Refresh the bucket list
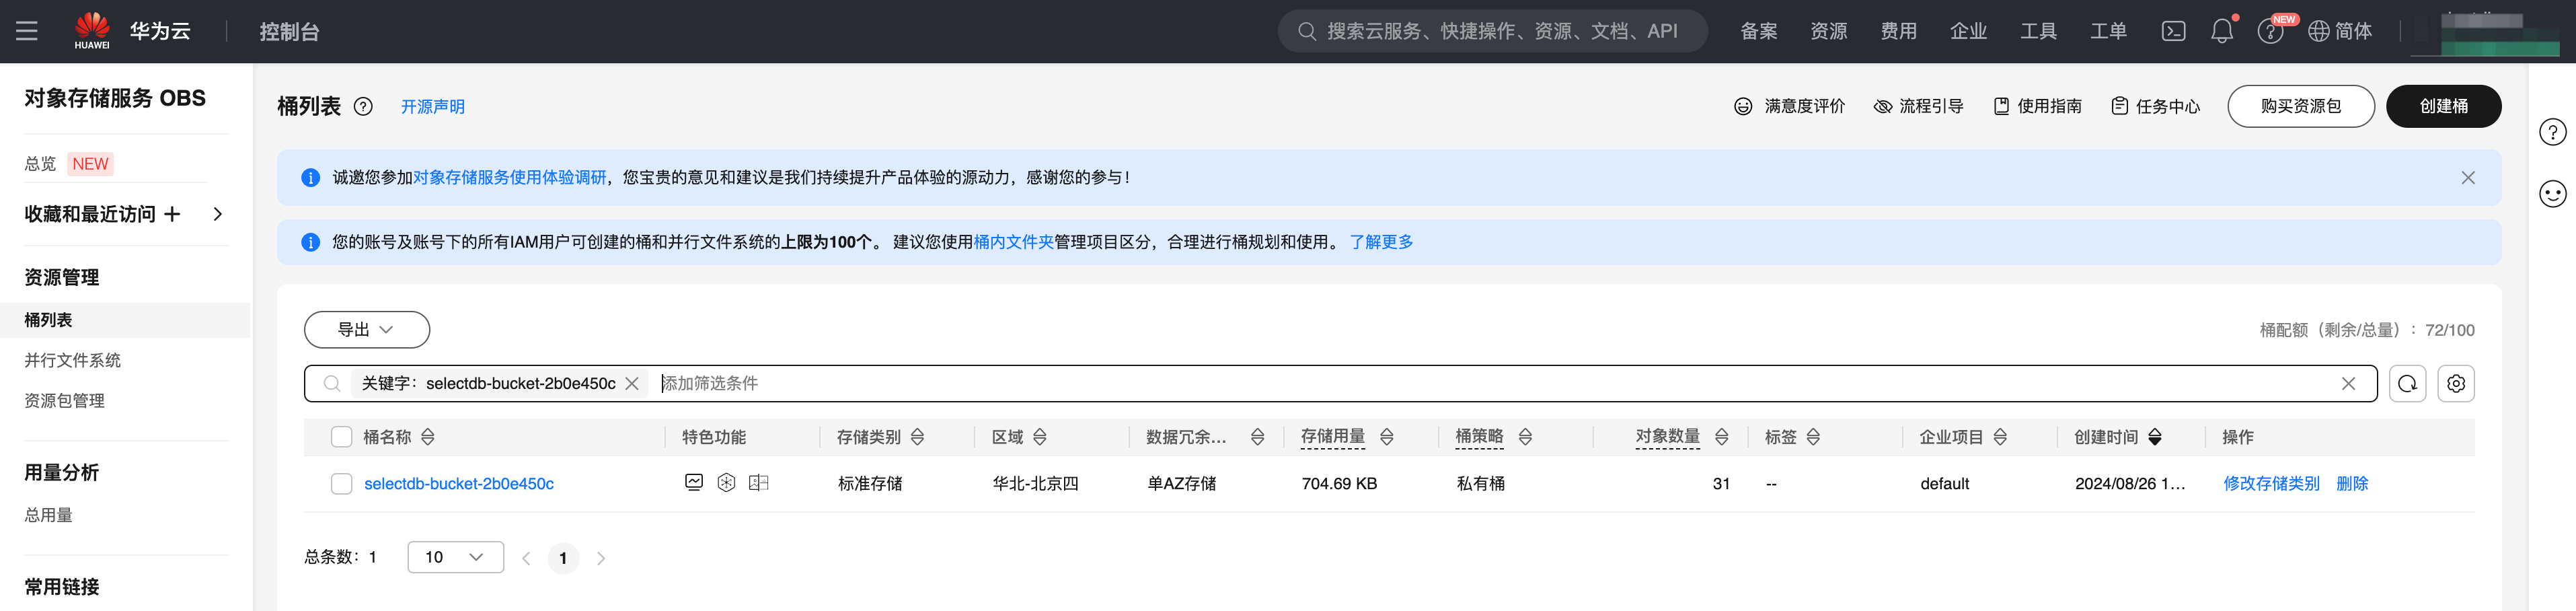 tap(2407, 384)
